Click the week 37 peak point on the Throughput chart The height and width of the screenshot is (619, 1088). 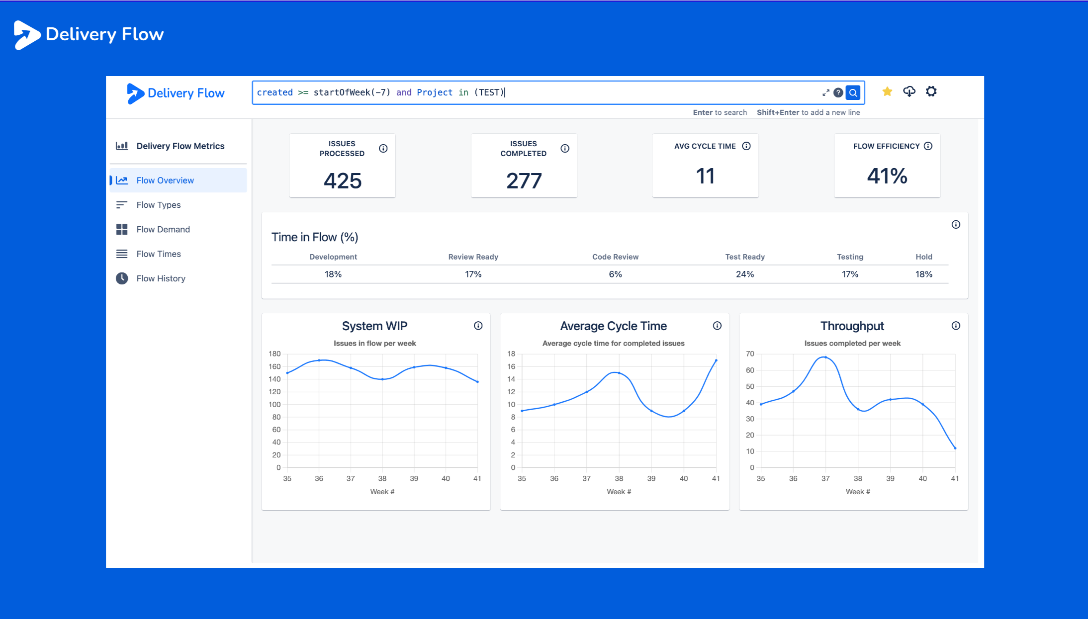tap(825, 357)
